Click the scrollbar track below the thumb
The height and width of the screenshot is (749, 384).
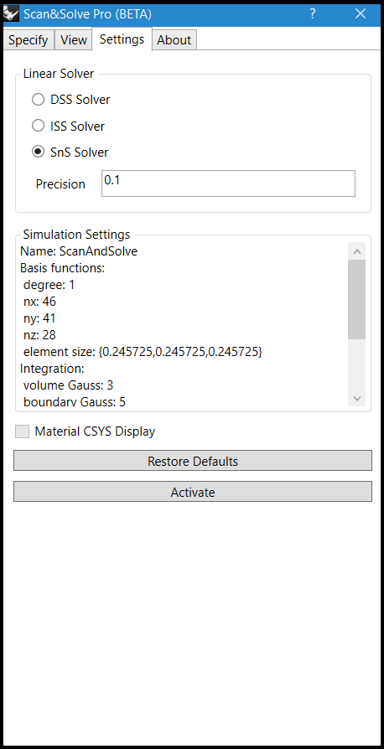(x=356, y=364)
